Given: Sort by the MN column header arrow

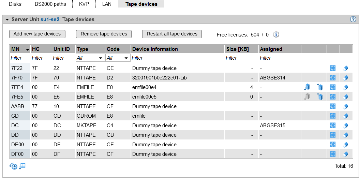Looking at the screenshot, I should click(27, 49).
